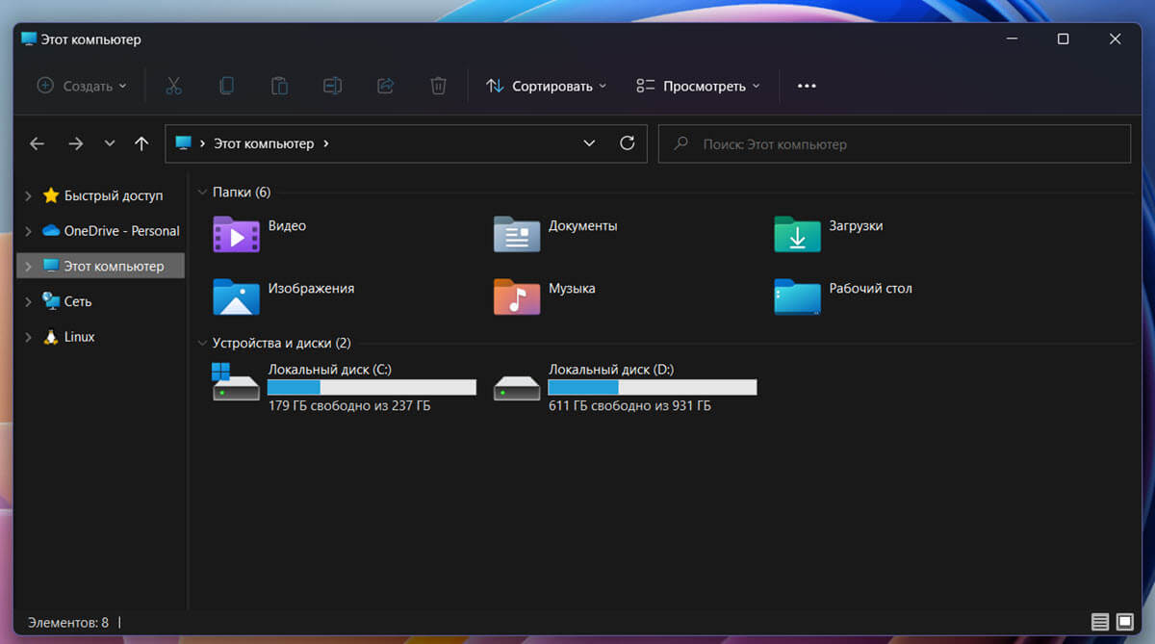Expand Linux tree node
This screenshot has width=1155, height=644.
tap(28, 337)
